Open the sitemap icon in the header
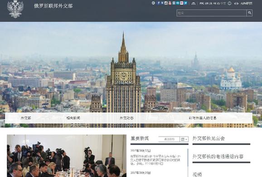 (x=194, y=3)
